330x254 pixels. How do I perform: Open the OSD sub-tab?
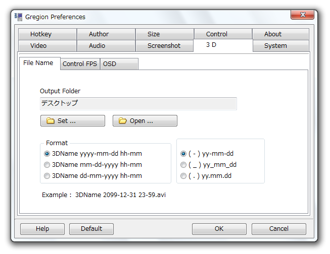pos(119,64)
